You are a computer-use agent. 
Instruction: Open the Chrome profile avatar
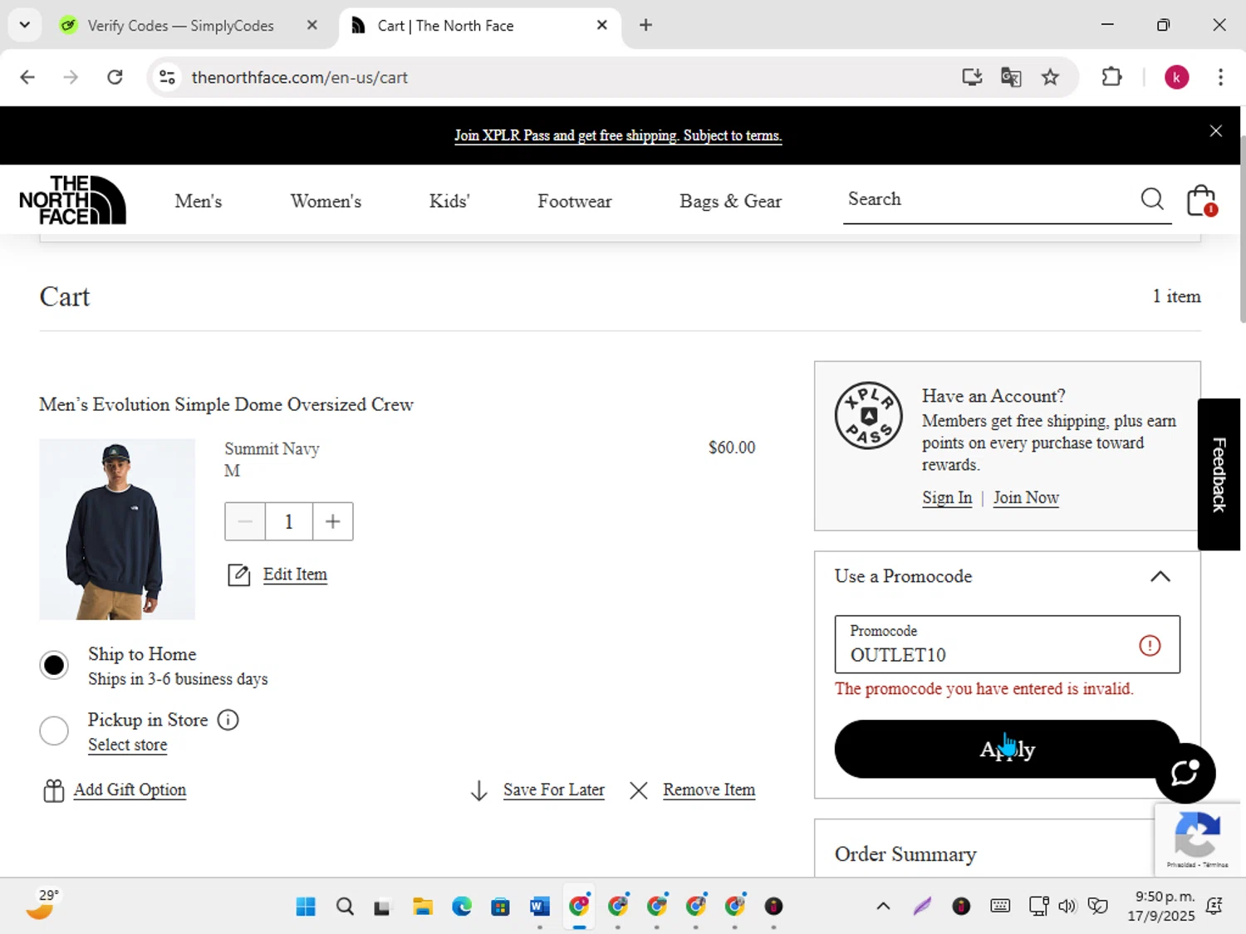pos(1176,77)
